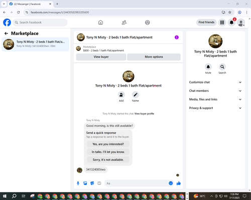251x200 pixels.
Task: Open Tony N Misty conversation in list
Action: [x=35, y=44]
